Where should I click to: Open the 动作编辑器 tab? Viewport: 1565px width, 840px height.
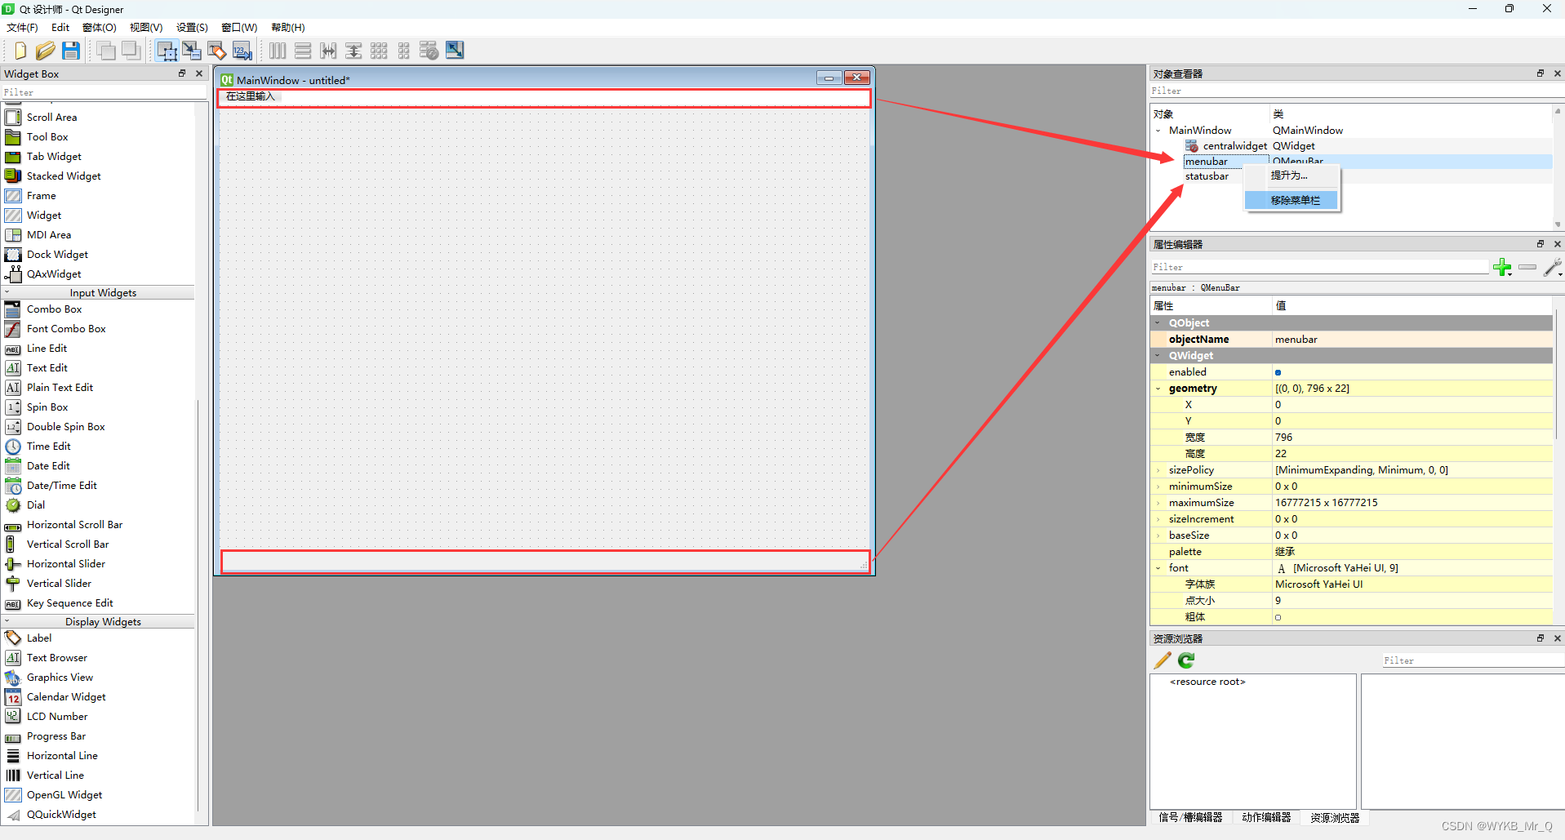coord(1266,817)
